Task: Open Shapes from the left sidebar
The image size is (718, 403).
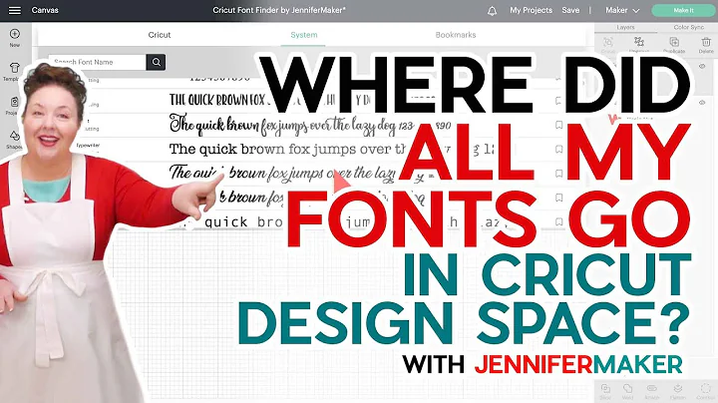Action: coord(14,140)
